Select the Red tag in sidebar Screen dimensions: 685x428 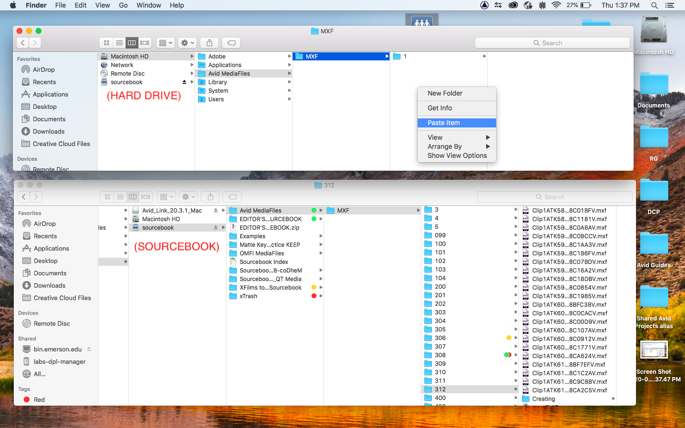pyautogui.click(x=34, y=399)
